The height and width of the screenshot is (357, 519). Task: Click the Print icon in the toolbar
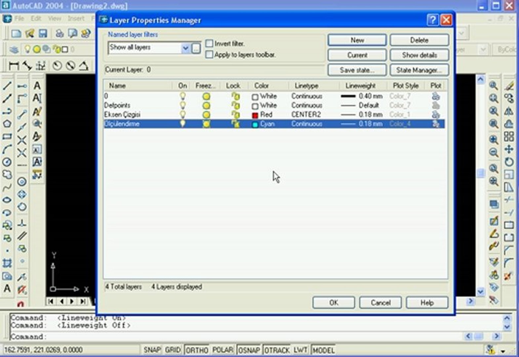pyautogui.click(x=60, y=33)
